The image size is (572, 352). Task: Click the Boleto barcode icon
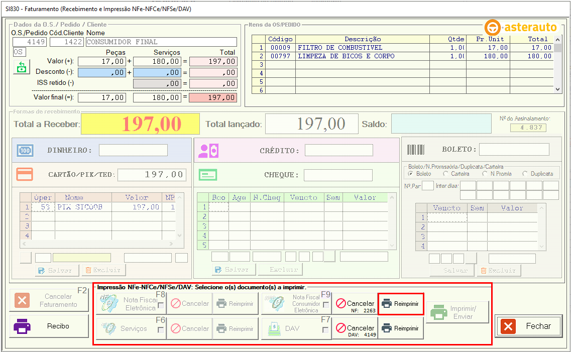[x=415, y=150]
